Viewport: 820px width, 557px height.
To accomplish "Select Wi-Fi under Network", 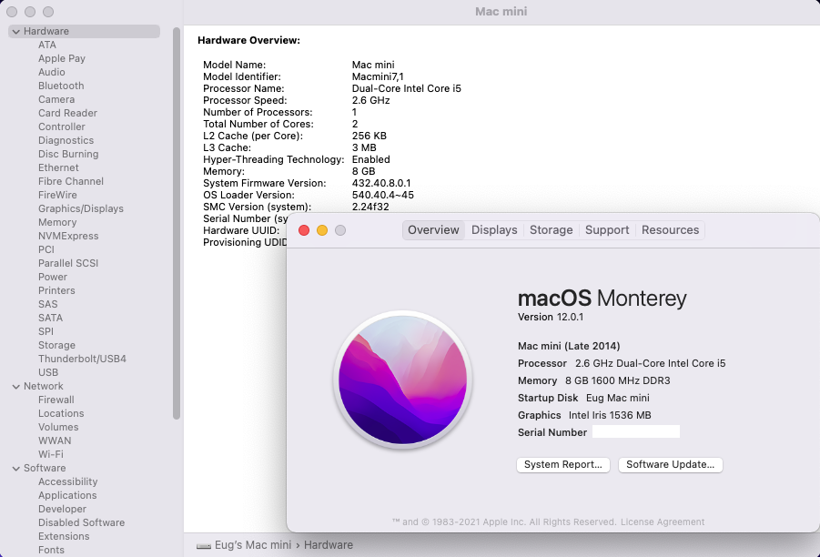I will pos(51,454).
